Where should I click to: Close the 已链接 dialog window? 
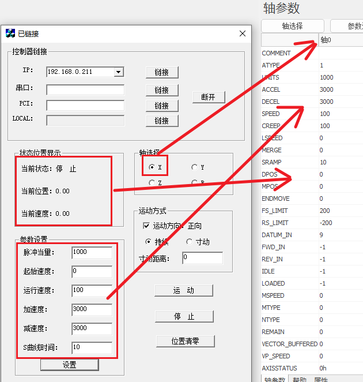(243, 33)
